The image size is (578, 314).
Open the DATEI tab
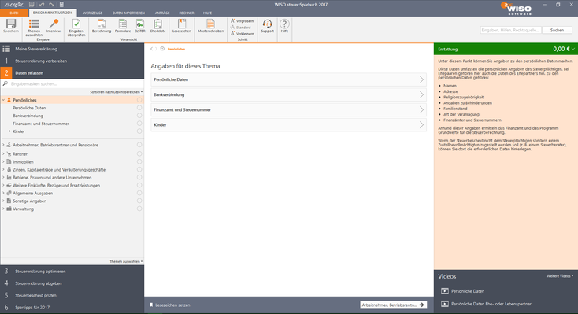point(14,13)
